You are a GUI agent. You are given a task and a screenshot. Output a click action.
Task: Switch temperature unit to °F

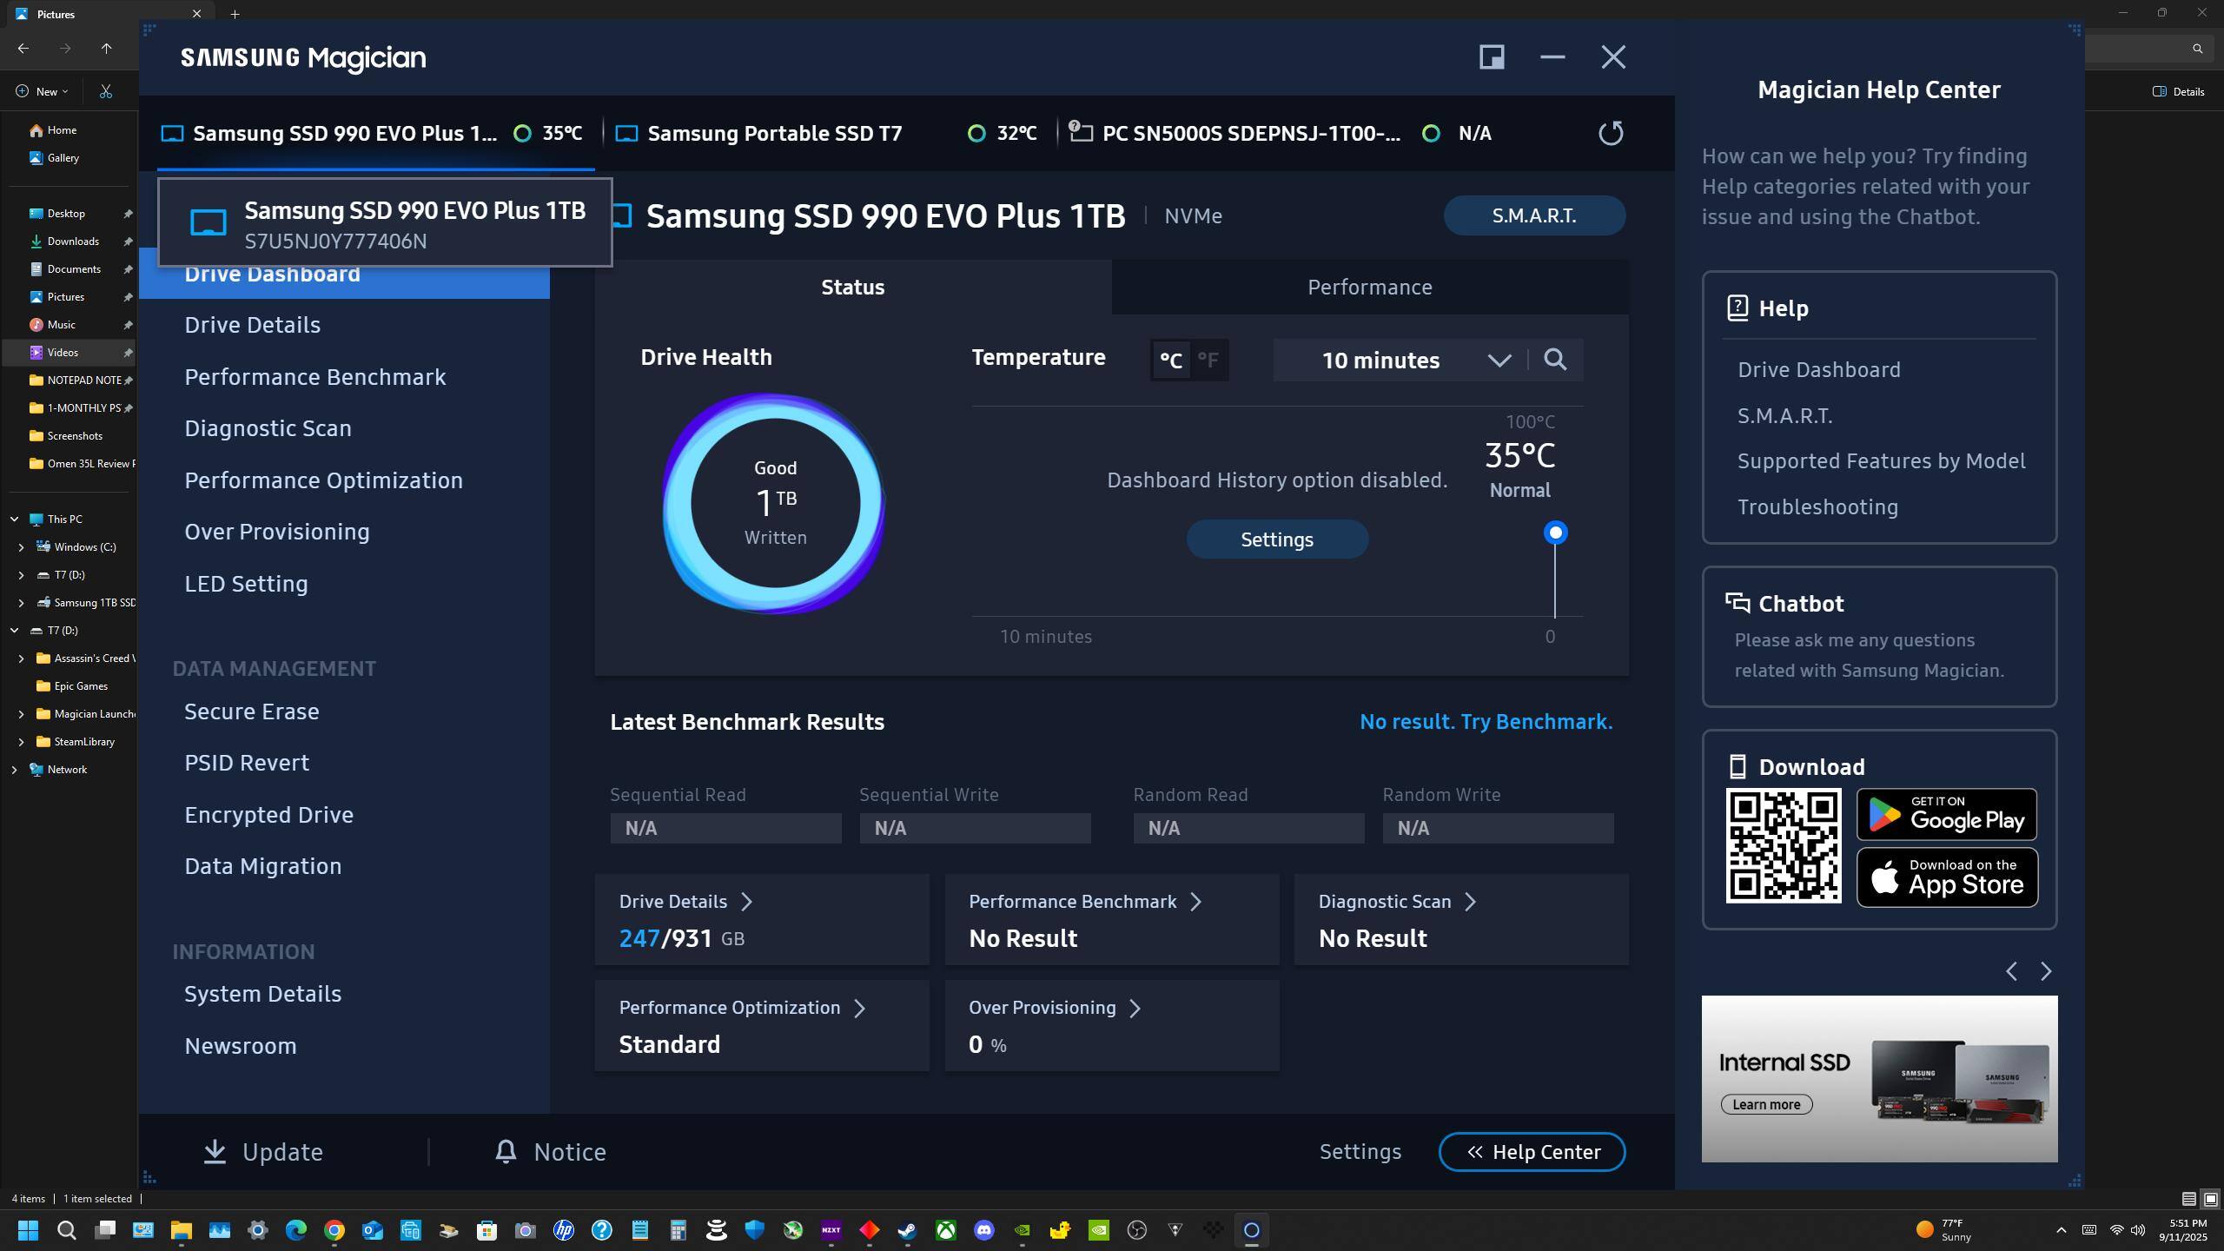coord(1208,360)
